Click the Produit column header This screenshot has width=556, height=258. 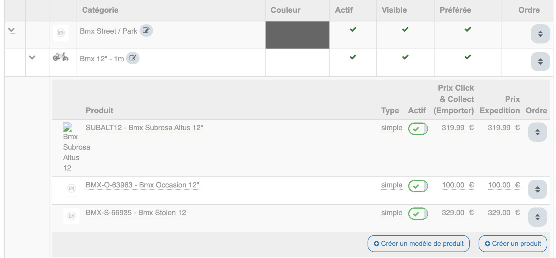coord(99,110)
